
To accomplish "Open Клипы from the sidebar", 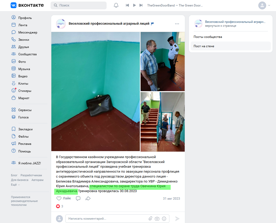I will [x=13, y=83].
